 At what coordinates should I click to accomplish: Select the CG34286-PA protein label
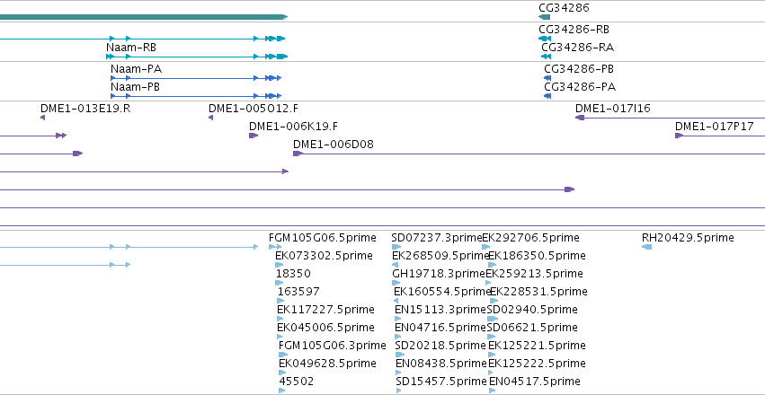point(580,87)
